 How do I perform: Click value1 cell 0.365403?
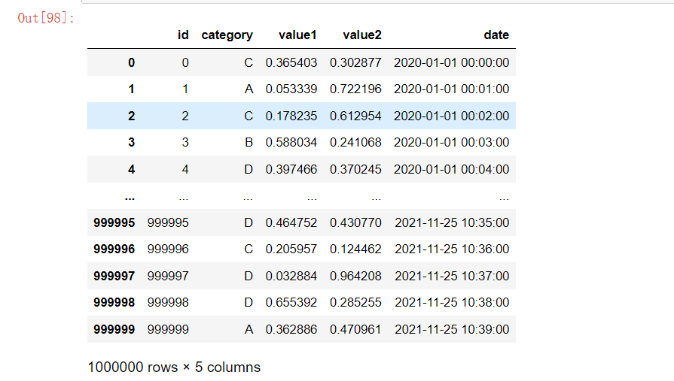click(291, 62)
